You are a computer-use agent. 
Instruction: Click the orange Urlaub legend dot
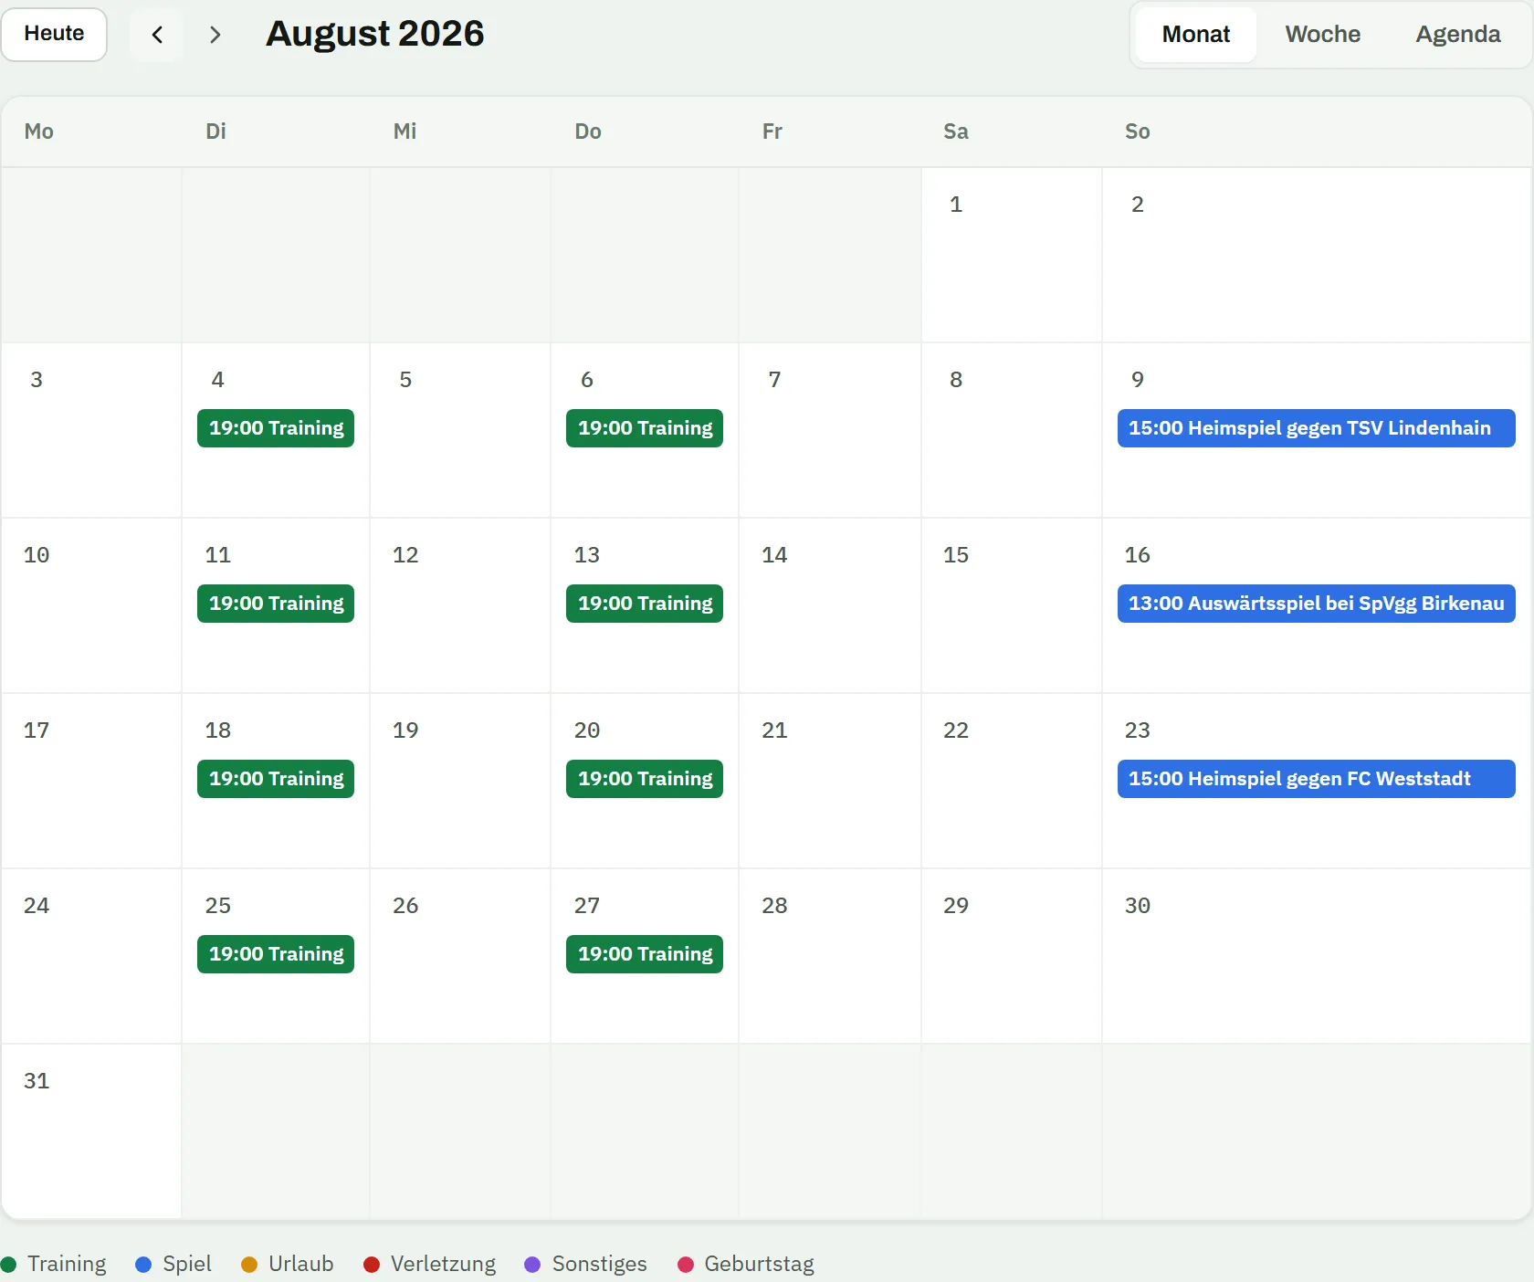pos(249,1265)
